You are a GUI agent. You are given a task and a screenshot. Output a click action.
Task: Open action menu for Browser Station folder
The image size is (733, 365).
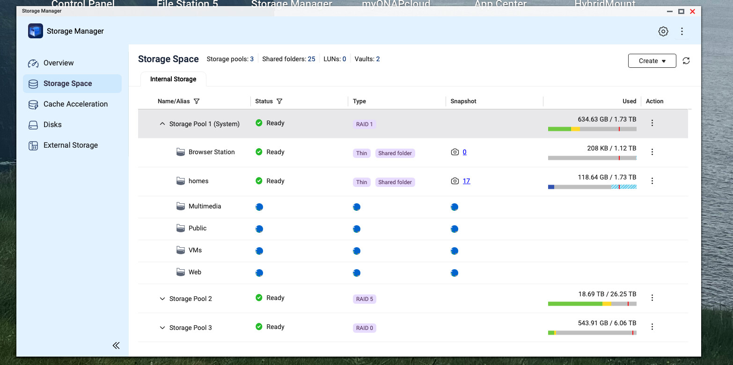[652, 152]
